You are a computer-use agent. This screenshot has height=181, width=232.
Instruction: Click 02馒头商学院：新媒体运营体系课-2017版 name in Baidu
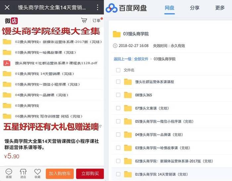174,161
